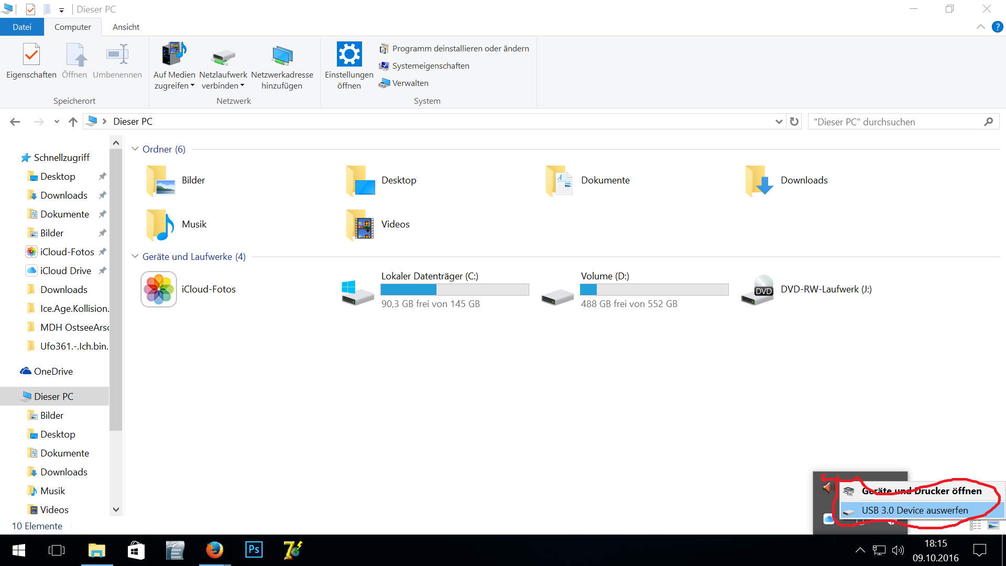The width and height of the screenshot is (1006, 566).
Task: Choose Geräte und Drucker öffnen
Action: click(x=921, y=491)
